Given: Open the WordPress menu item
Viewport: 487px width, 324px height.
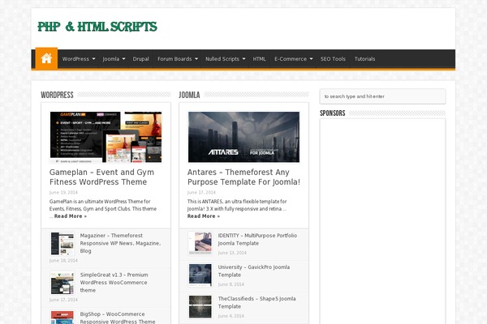Looking at the screenshot, I should [x=75, y=58].
